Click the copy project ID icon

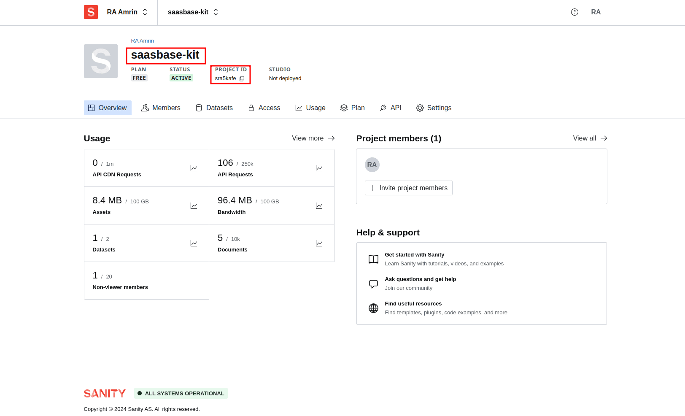point(243,78)
